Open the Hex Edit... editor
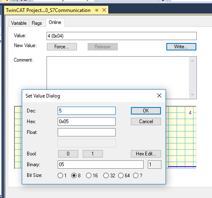The width and height of the screenshot is (212, 198). 146,154
